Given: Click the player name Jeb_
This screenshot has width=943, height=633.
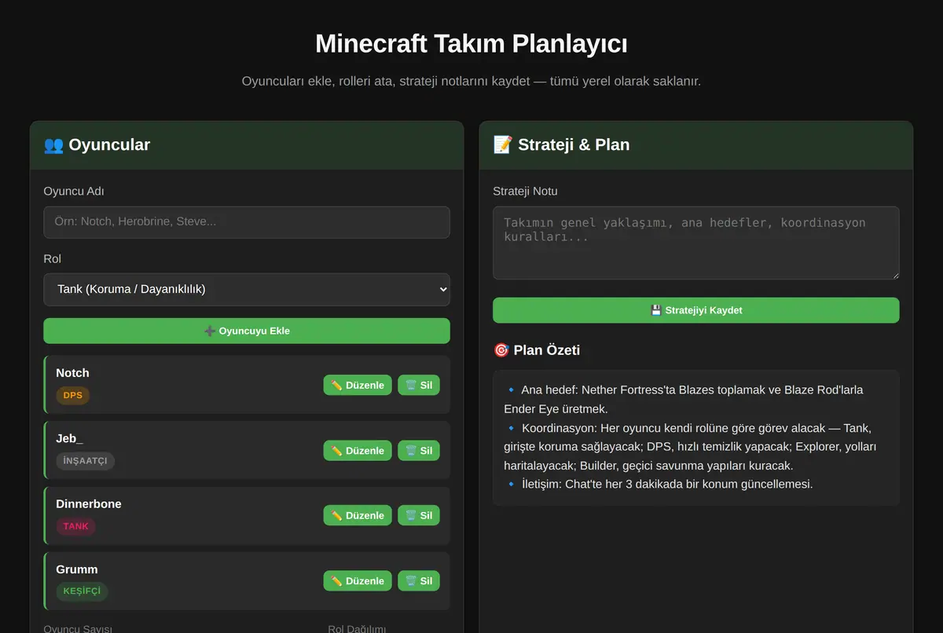Looking at the screenshot, I should pyautogui.click(x=70, y=438).
